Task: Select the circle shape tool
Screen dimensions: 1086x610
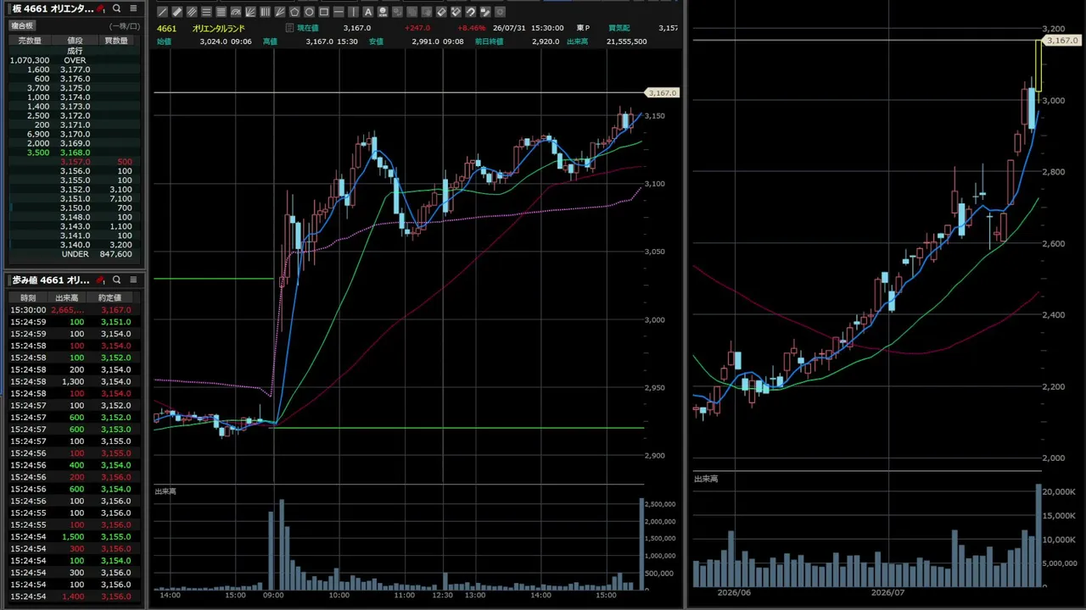Action: 309,12
